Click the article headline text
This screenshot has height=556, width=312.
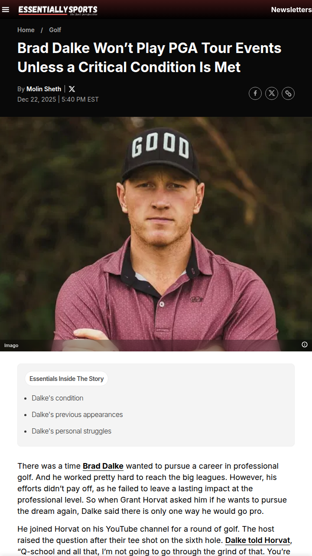tap(149, 57)
